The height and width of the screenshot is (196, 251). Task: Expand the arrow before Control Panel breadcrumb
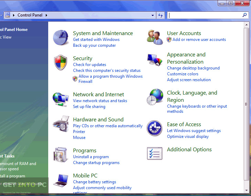pos(14,15)
